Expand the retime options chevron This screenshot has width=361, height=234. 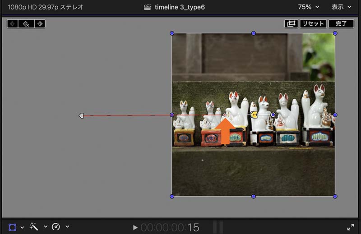pyautogui.click(x=67, y=227)
